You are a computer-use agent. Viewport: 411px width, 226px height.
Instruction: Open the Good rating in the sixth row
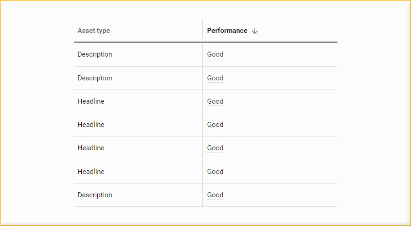(x=215, y=172)
